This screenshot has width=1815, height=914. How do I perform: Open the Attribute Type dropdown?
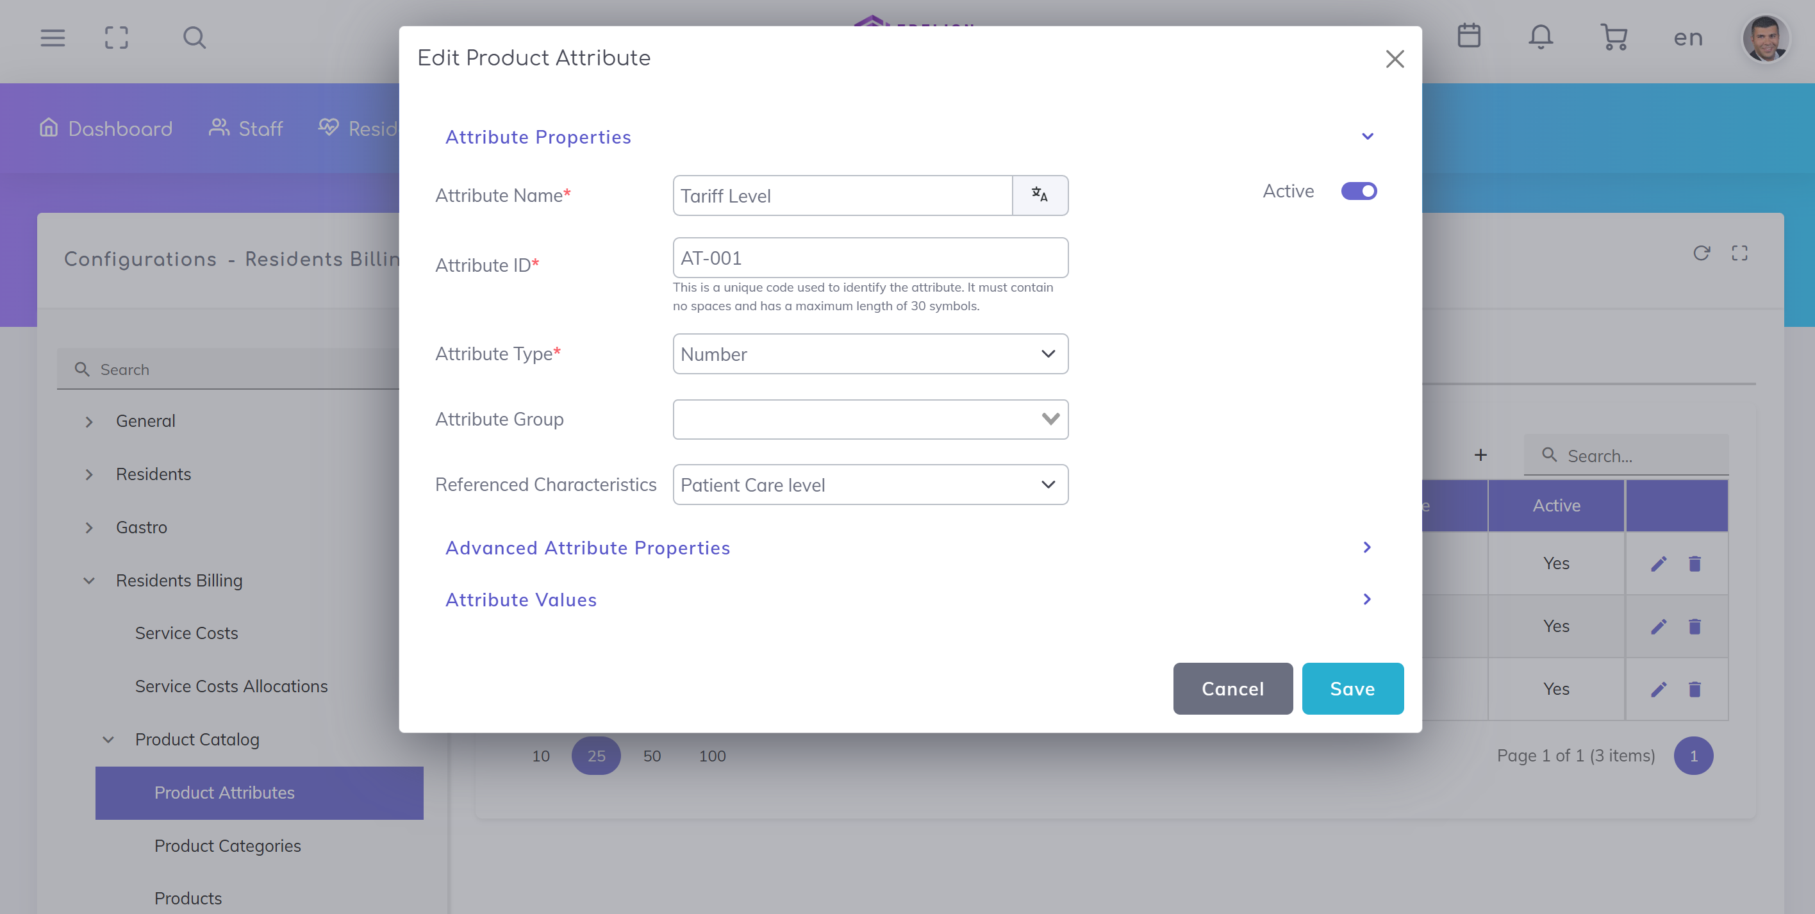(x=870, y=354)
